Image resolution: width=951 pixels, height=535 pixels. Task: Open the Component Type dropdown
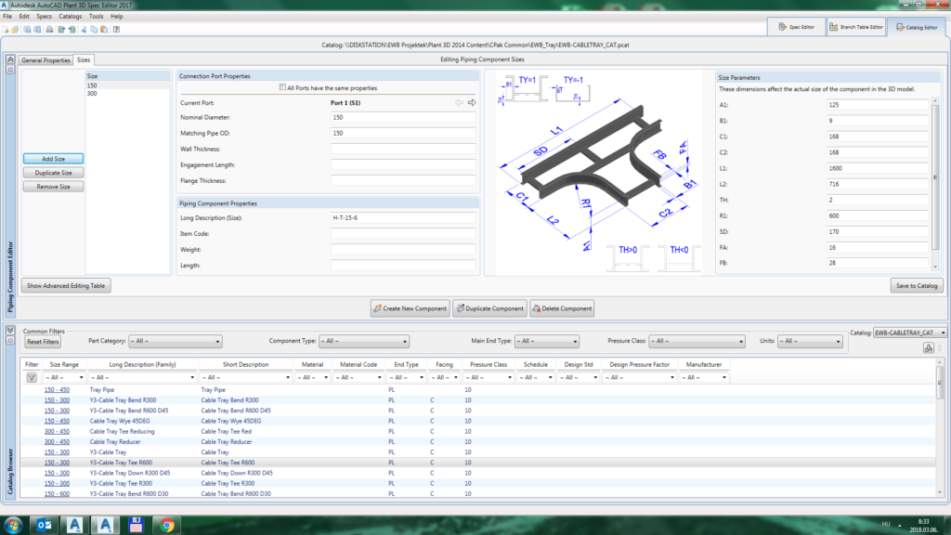364,342
